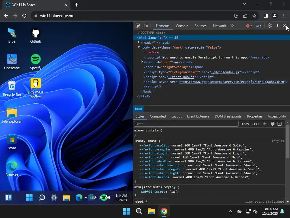Open the Store desktop icon
The width and height of the screenshot is (290, 218).
12,142
